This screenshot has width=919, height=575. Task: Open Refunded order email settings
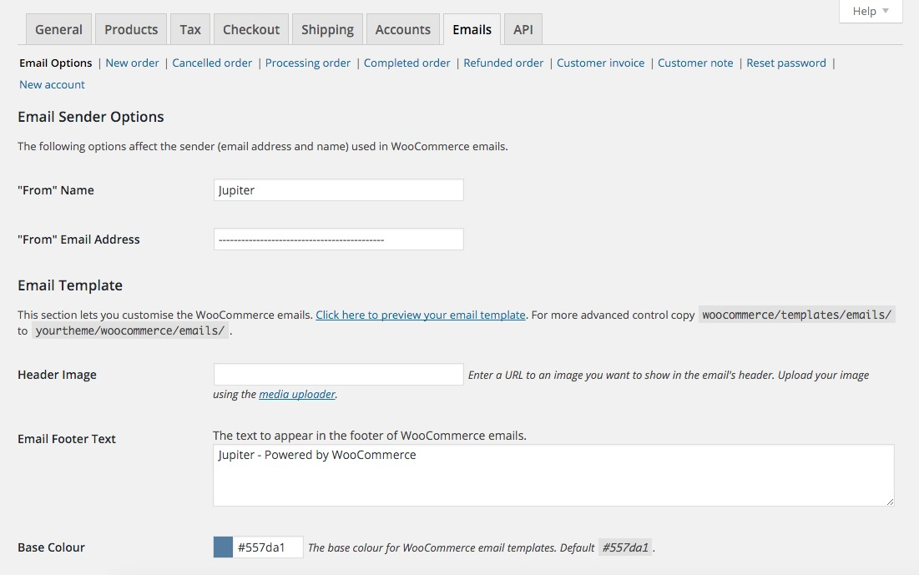pos(503,63)
